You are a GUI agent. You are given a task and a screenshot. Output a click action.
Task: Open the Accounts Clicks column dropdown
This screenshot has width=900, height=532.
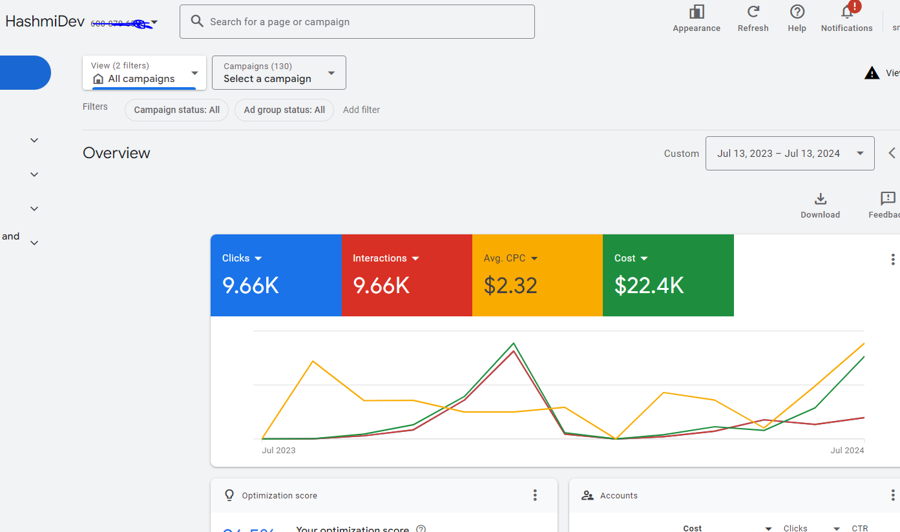pos(837,529)
